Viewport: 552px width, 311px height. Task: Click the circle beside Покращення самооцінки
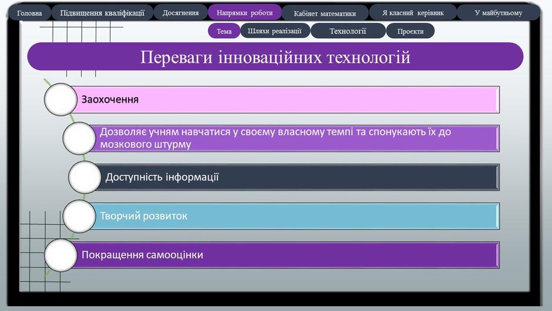pos(60,255)
